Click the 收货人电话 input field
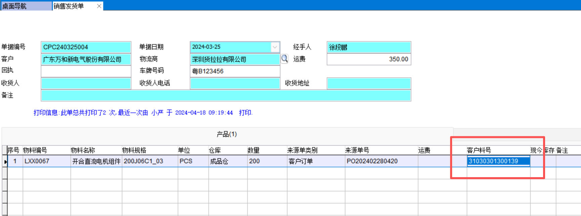This screenshot has height=216, width=581. point(235,83)
